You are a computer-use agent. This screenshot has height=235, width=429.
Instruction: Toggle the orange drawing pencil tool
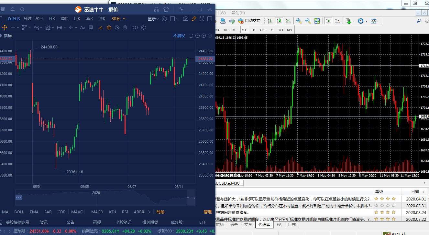pyautogui.click(x=194, y=19)
